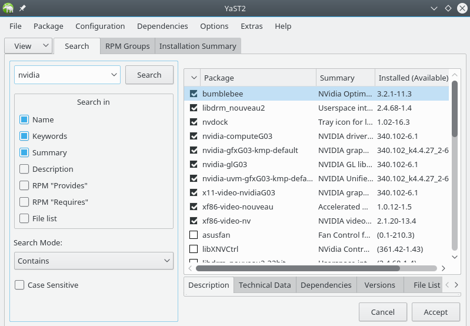Toggle nvidia-gfxG03-kmp-default status checkbox
Screen dimensions: 470x326
[194, 150]
